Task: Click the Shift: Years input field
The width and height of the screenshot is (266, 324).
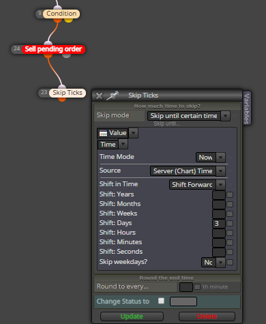Action: tap(219, 195)
